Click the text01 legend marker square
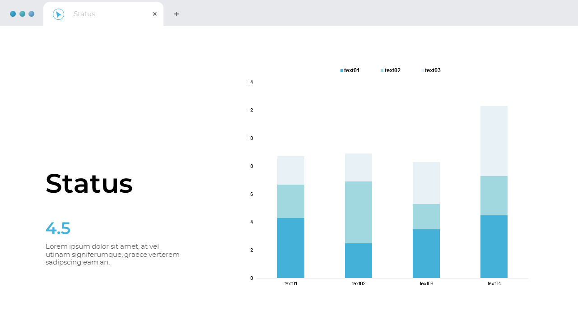The image size is (578, 325). pyautogui.click(x=341, y=70)
